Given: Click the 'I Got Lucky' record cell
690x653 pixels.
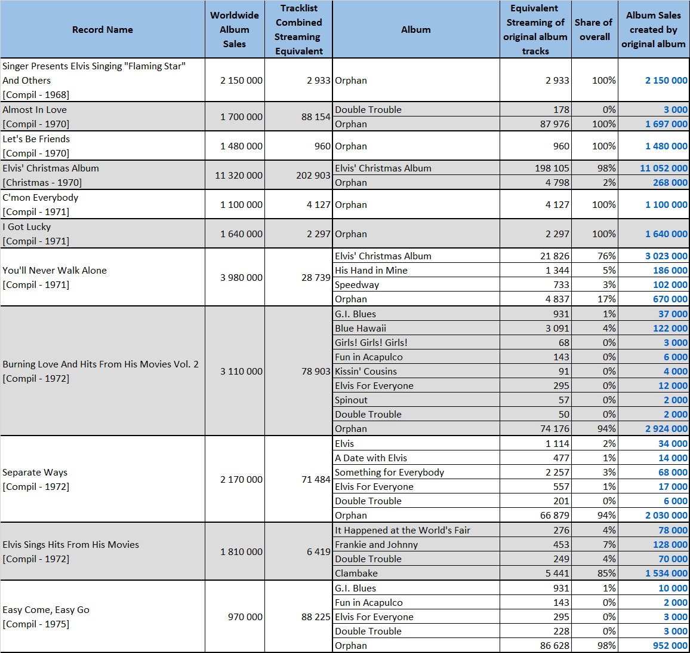Looking at the screenshot, I should [x=103, y=234].
